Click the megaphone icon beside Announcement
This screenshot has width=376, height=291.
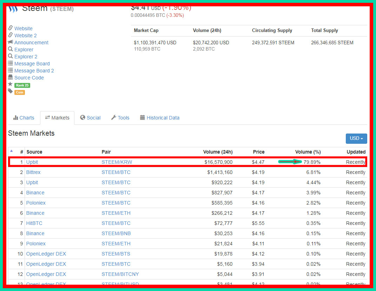pyautogui.click(x=10, y=42)
